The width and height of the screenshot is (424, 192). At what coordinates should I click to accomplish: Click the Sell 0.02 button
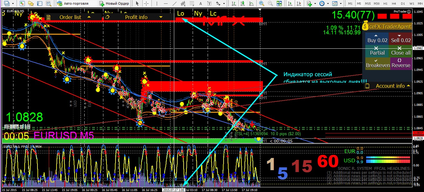pyautogui.click(x=401, y=39)
